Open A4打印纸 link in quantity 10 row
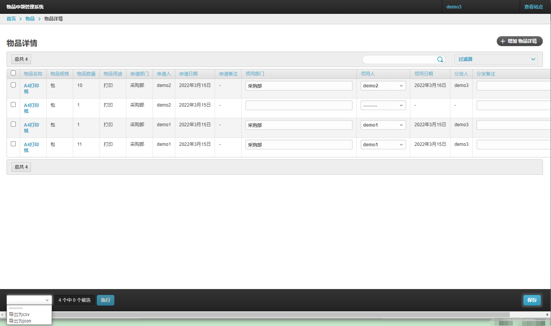Viewport: 551px width, 326px height. coord(32,89)
